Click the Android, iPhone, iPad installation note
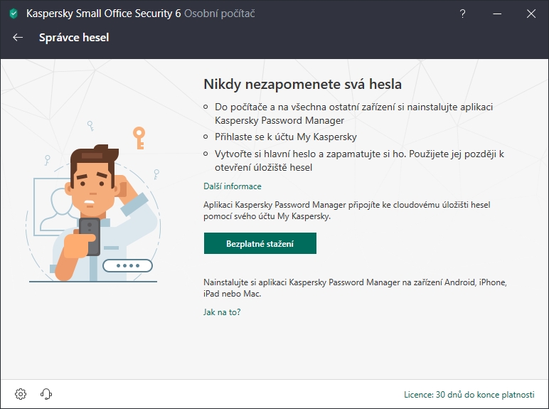The height and width of the screenshot is (409, 549). pyautogui.click(x=355, y=288)
